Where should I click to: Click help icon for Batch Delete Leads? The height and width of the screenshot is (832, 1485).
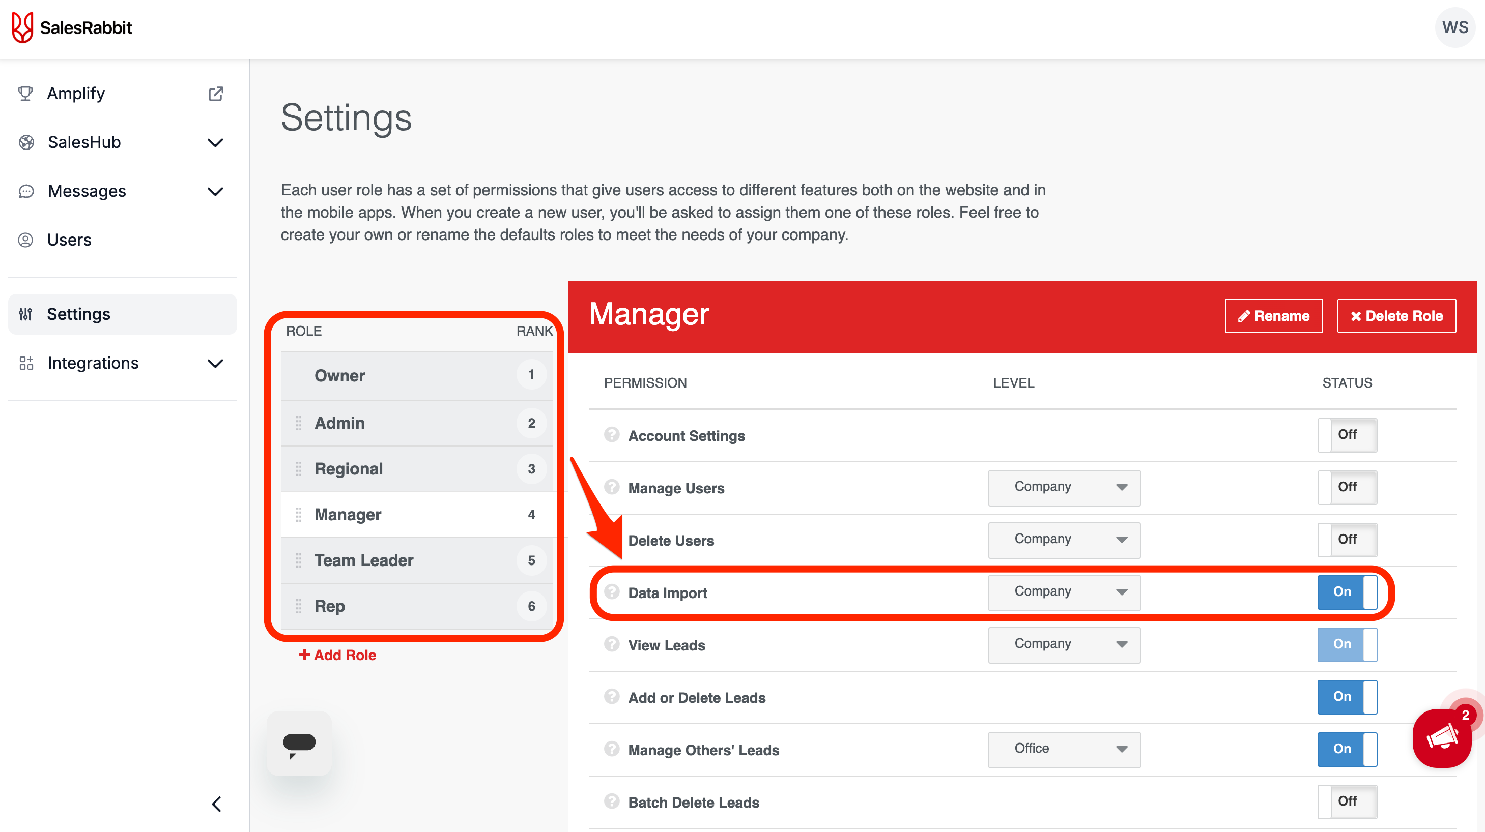tap(611, 801)
